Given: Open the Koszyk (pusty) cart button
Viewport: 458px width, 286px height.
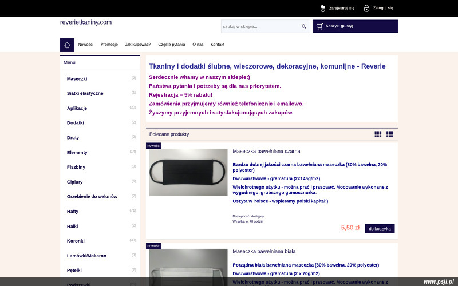Looking at the screenshot, I should click(355, 26).
